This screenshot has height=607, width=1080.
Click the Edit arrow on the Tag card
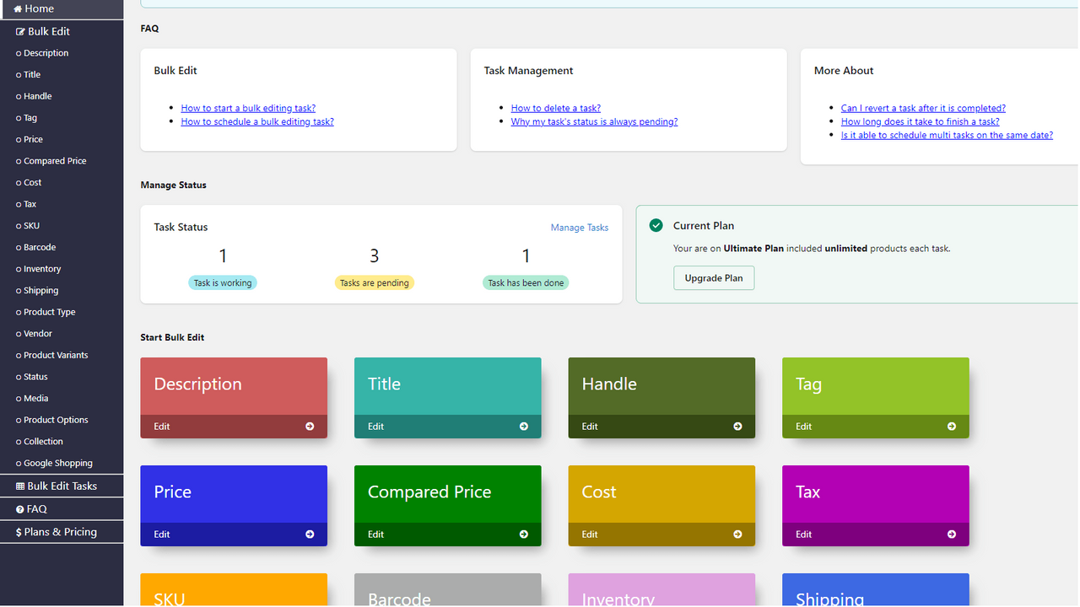coord(952,426)
